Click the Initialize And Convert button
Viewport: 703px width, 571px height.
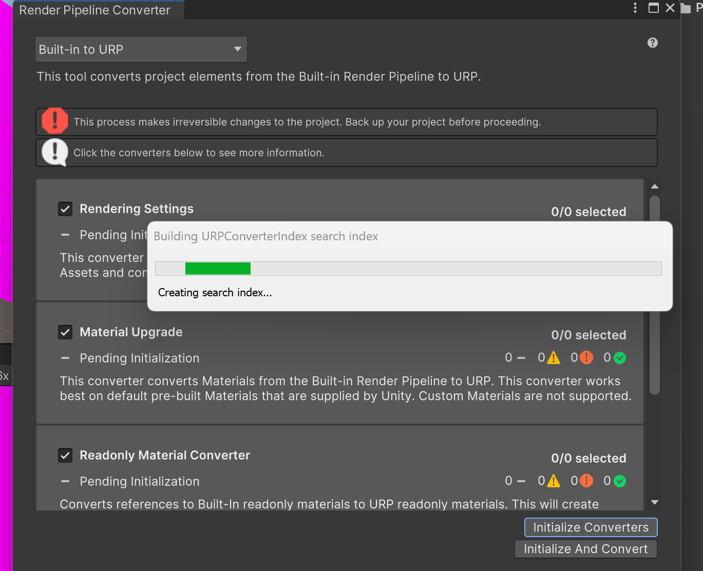click(586, 549)
